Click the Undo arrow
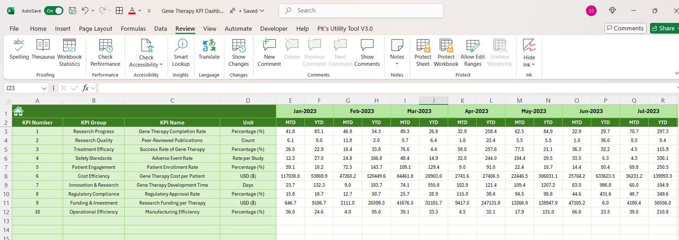Screen dimensions: 679x240 (x=85, y=11)
